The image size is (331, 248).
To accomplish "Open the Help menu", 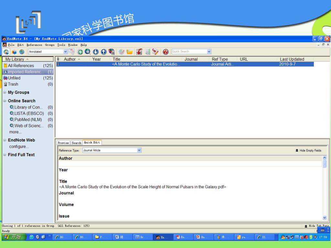I will pos(84,45).
